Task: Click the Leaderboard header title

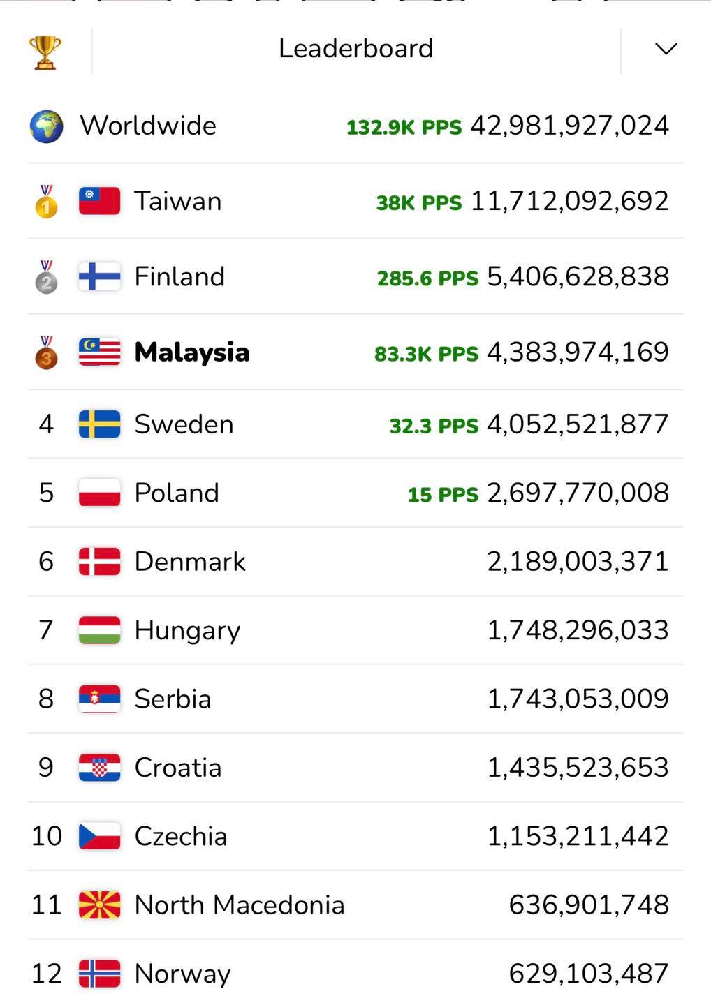Action: coord(356,49)
